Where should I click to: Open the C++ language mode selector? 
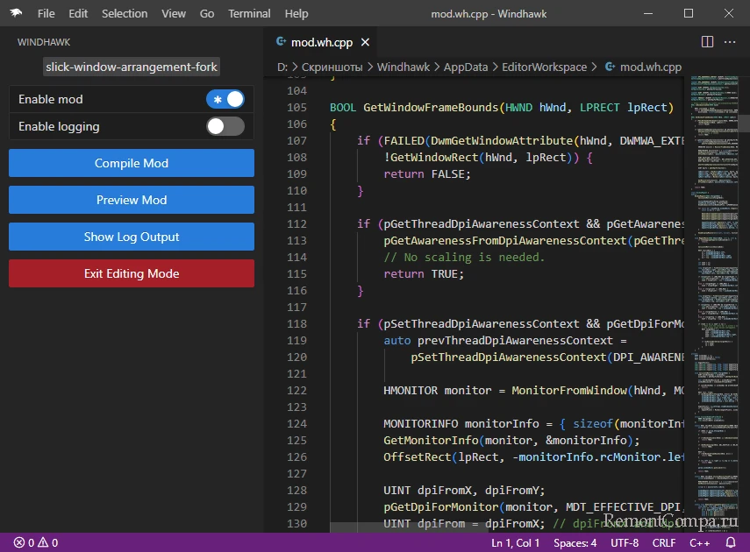699,543
